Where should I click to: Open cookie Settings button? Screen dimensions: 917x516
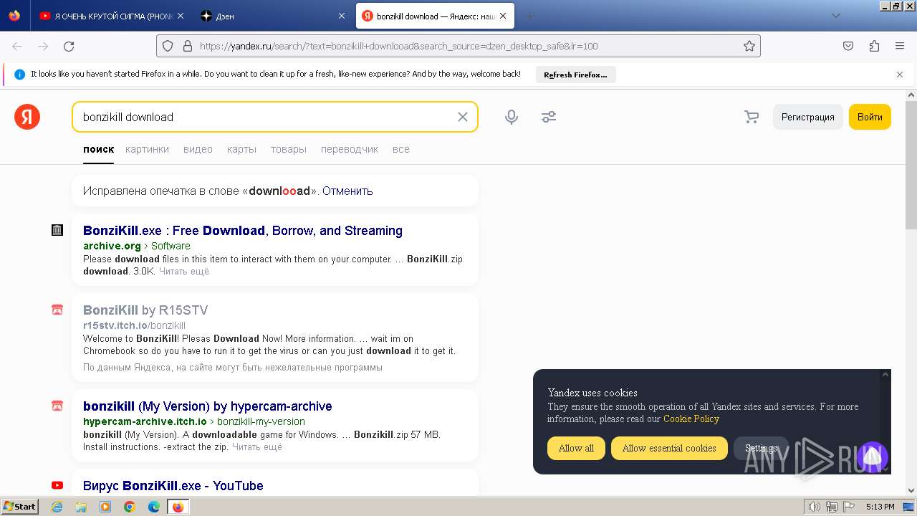coord(761,448)
